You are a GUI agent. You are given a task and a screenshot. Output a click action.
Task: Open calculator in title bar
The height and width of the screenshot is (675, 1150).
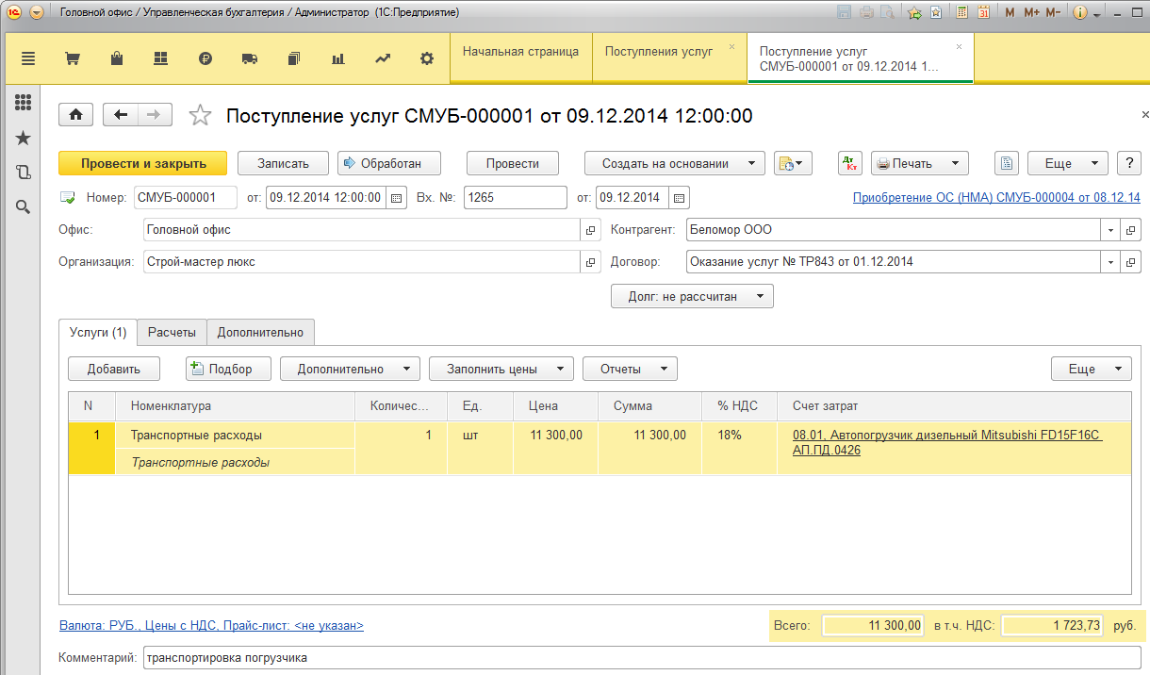coord(961,13)
